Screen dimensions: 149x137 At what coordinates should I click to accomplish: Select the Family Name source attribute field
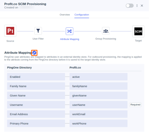[x=36, y=86]
